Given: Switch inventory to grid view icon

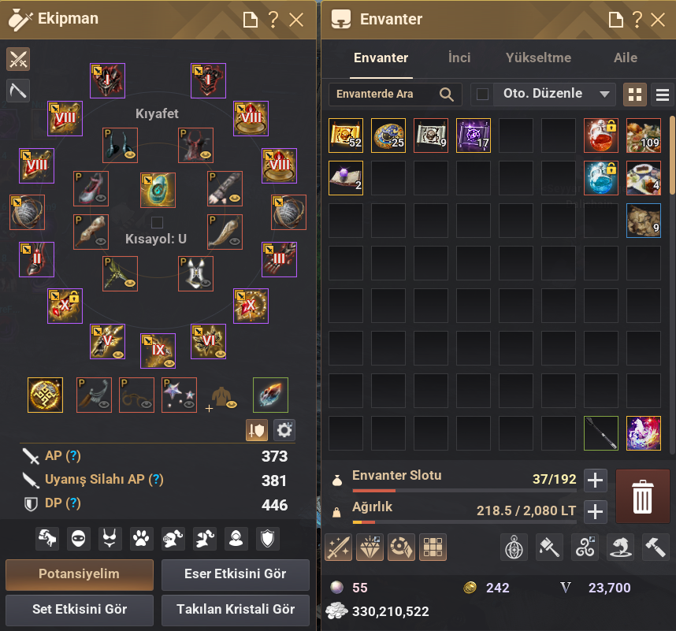Looking at the screenshot, I should point(634,95).
